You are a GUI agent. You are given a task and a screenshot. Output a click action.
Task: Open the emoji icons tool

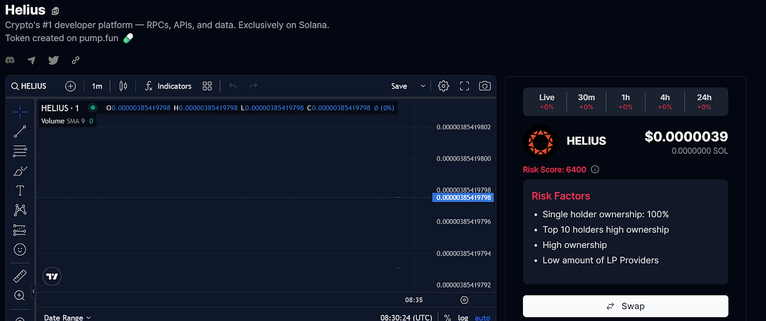[x=20, y=249]
